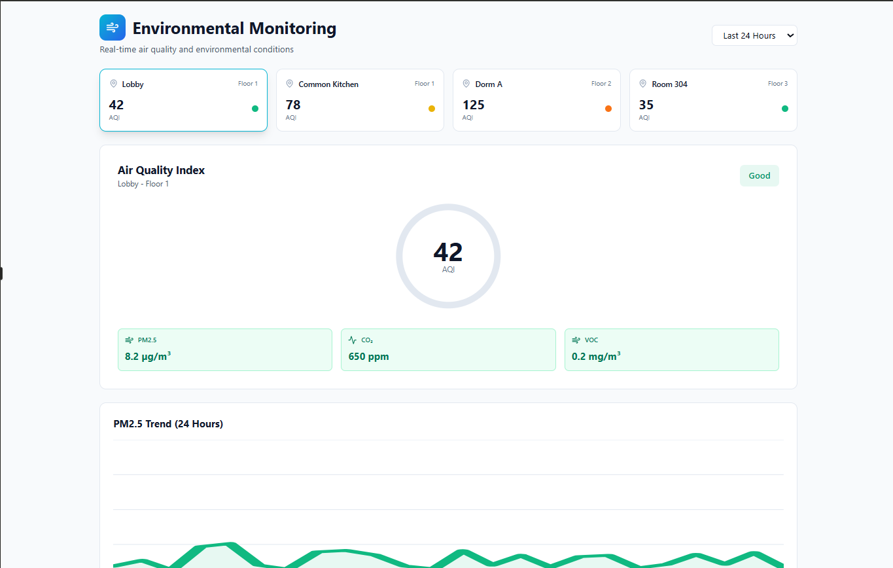Click the Lobby map pin icon
Screen dimensions: 893x568
pos(113,84)
